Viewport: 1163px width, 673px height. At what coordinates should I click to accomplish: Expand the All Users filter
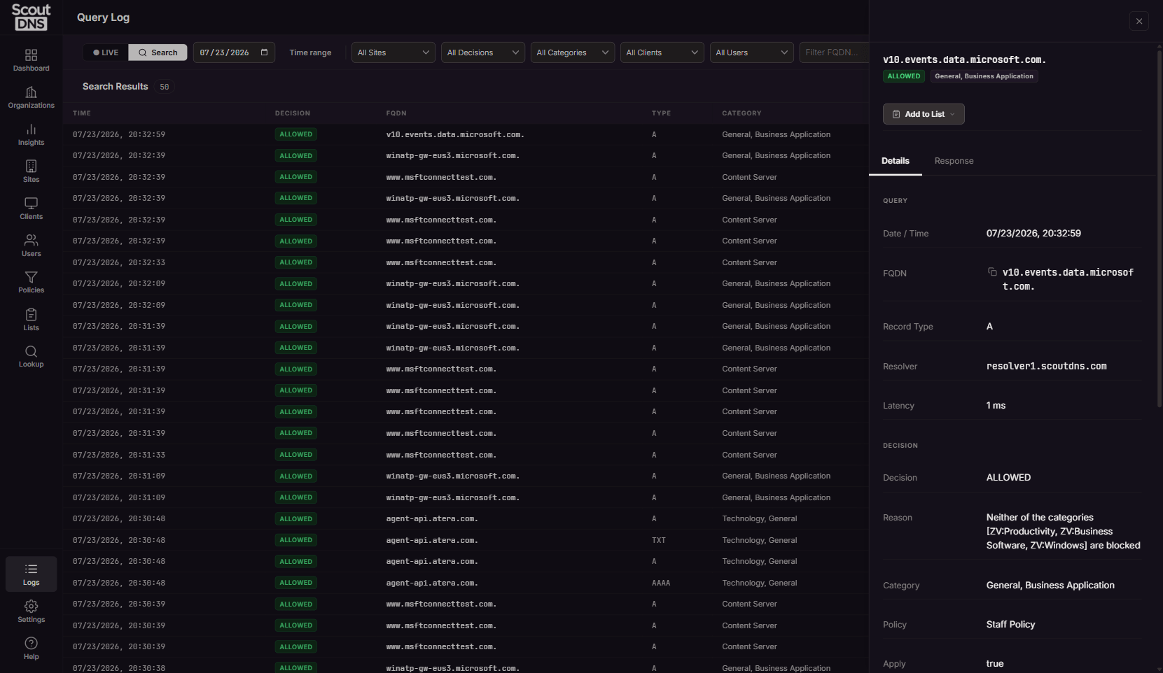click(752, 52)
